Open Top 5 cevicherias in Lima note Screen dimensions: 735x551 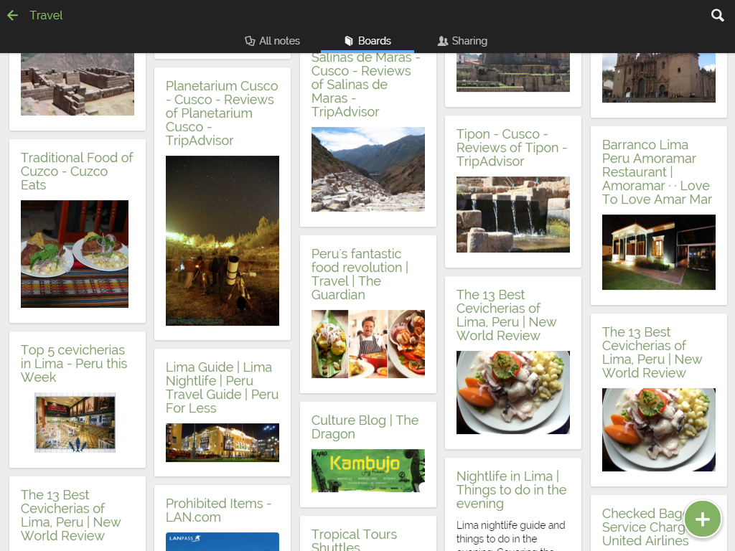73,363
